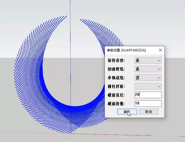Click the 参数设置 [SUAPP.ME汉化] title bar
The image size is (185, 142).
click(126, 50)
